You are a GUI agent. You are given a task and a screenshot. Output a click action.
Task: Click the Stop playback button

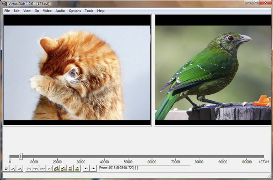pyautogui.click(x=6, y=169)
